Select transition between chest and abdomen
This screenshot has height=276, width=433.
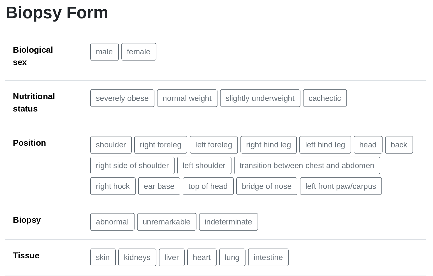click(307, 166)
